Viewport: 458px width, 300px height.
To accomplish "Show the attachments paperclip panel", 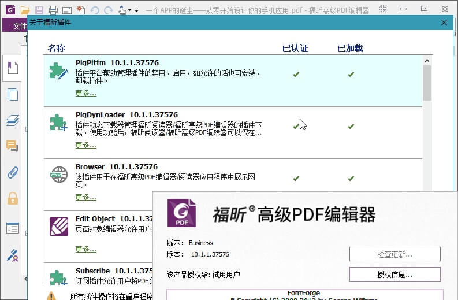I will pos(12,172).
